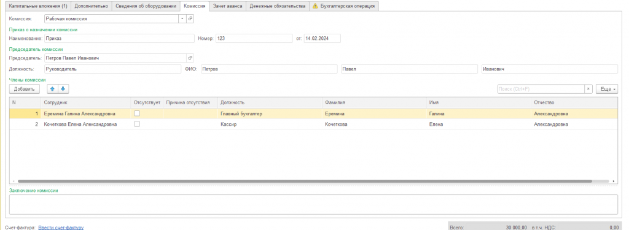Click the Причина отсутствия column header
629x230 pixels.
tap(190, 102)
